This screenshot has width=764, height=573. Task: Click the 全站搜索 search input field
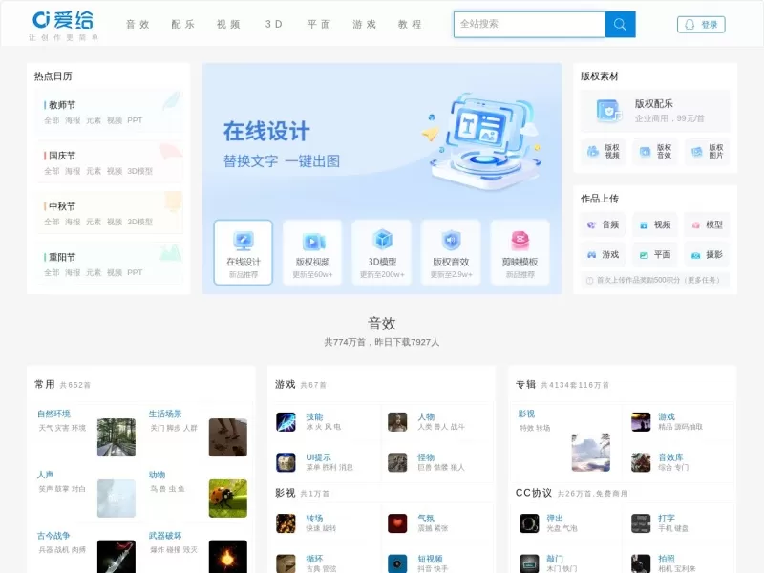coord(530,23)
